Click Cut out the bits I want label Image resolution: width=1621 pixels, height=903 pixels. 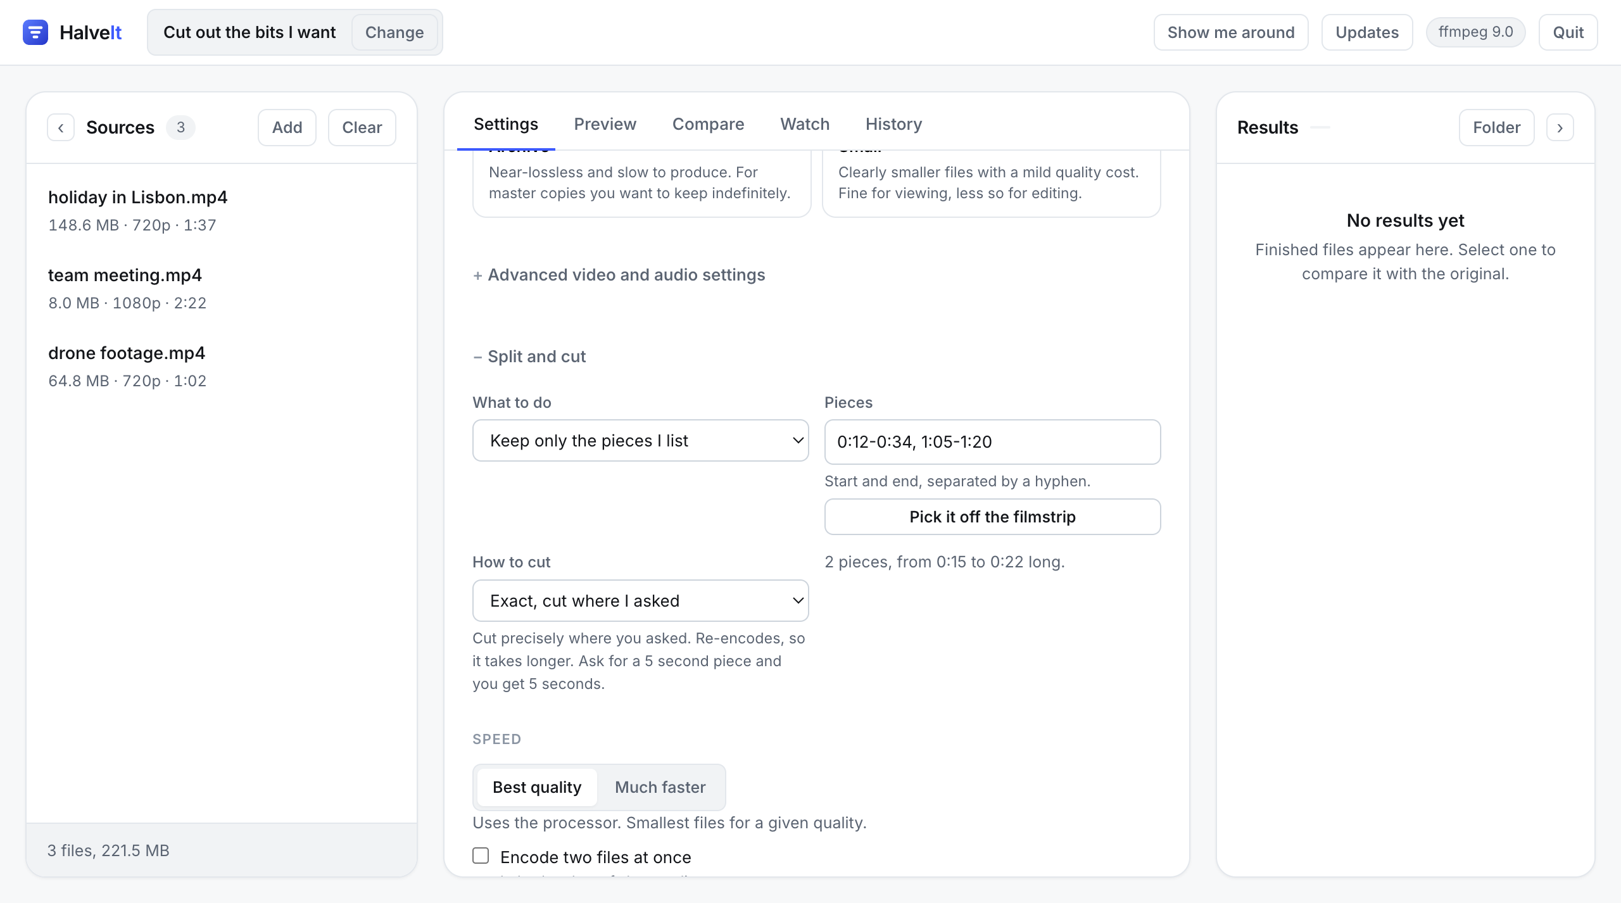[x=249, y=32]
